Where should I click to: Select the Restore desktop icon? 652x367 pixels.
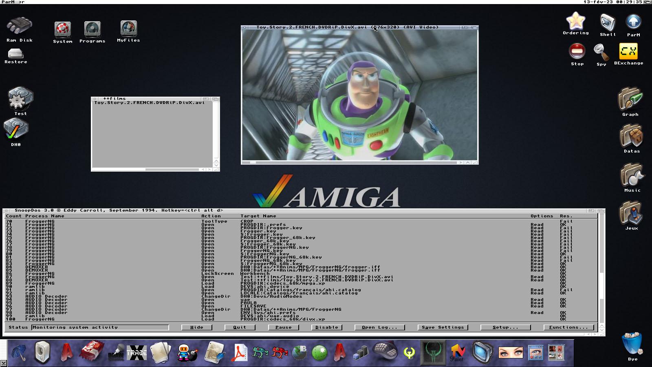[x=16, y=53]
